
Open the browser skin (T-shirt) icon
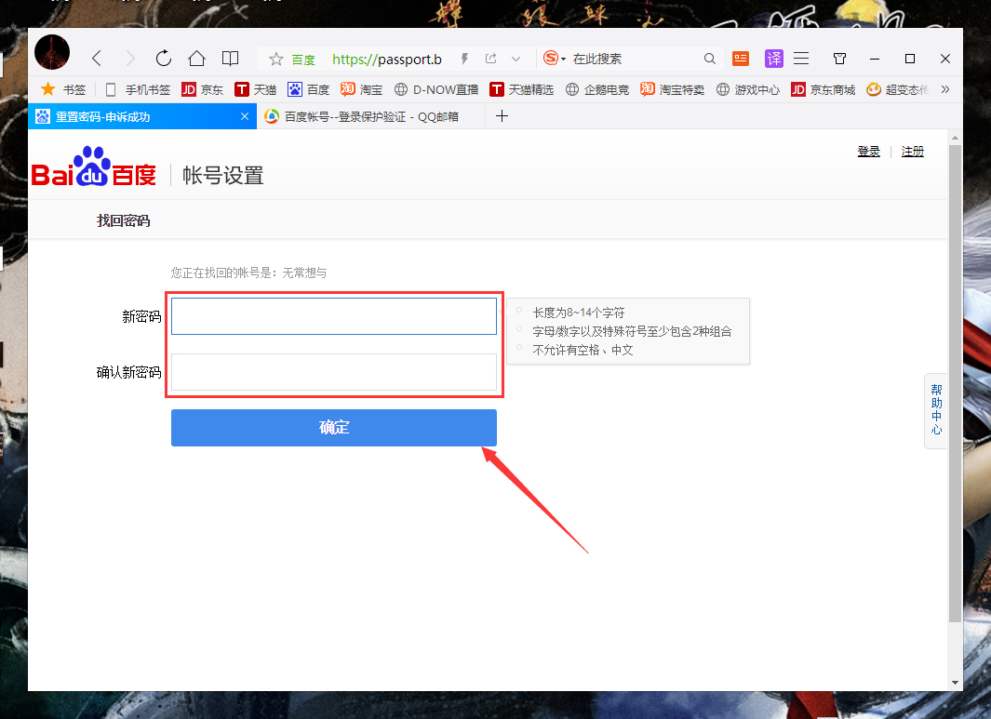tap(839, 58)
